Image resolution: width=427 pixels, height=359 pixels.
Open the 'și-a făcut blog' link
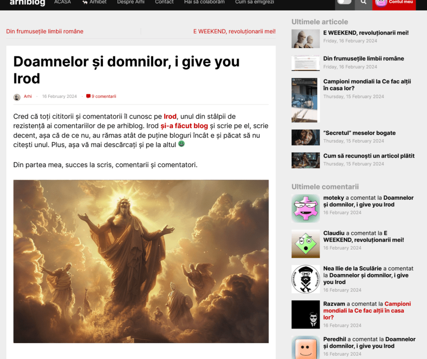click(184, 126)
